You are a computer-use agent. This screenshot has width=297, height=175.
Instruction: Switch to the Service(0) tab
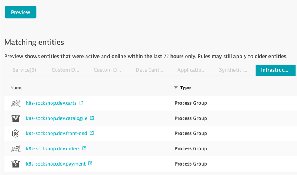(24, 70)
